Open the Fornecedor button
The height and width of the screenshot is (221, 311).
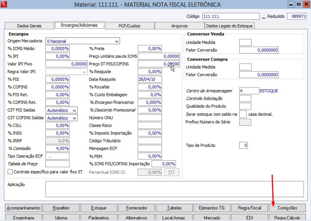pyautogui.click(x=136, y=208)
